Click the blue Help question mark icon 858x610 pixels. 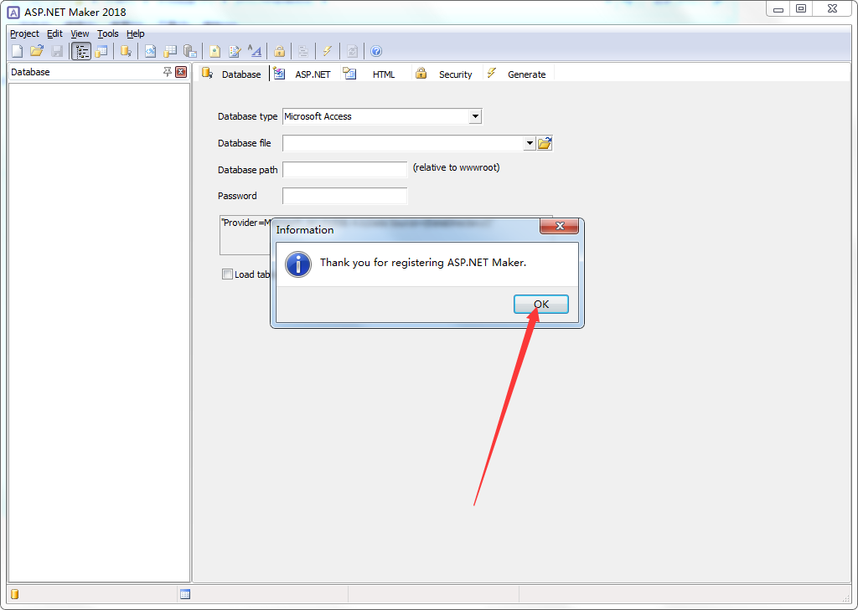pos(376,51)
